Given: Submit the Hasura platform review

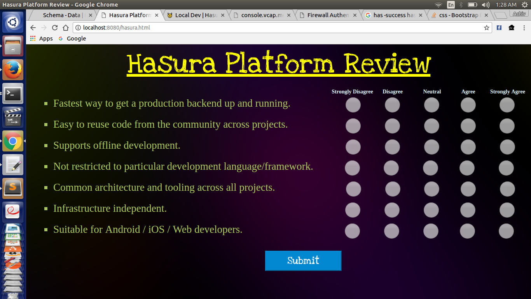Looking at the screenshot, I should 303,260.
